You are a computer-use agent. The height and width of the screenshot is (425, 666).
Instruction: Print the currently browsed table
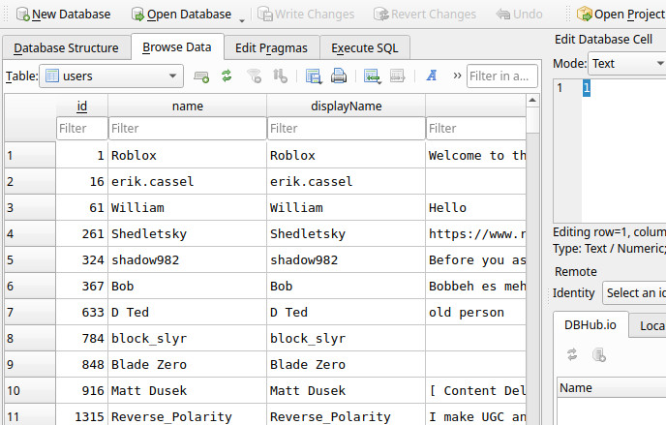(x=339, y=76)
